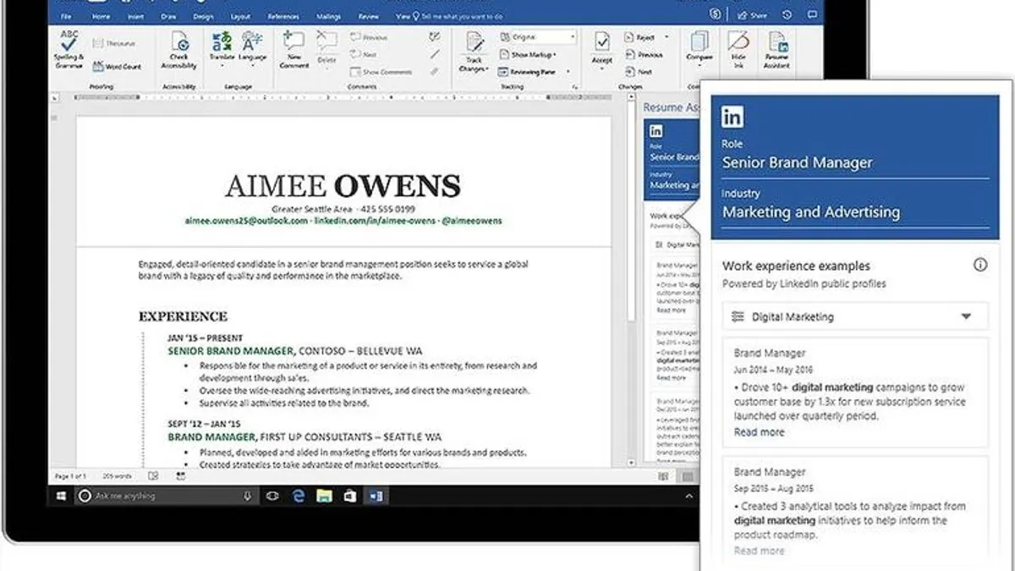Toggle Hide Ink
1015x571 pixels.
click(x=739, y=51)
